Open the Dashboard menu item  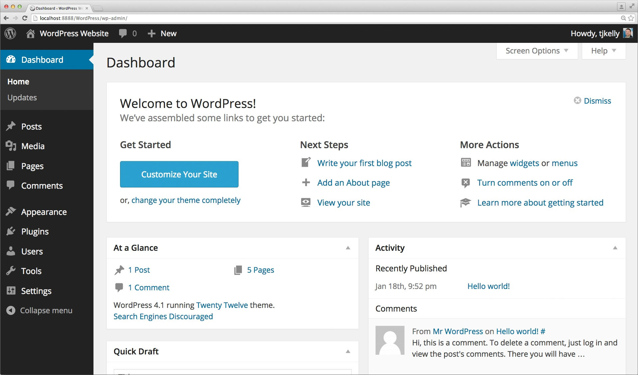click(x=47, y=59)
